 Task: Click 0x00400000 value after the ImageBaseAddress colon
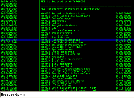[123, 26]
